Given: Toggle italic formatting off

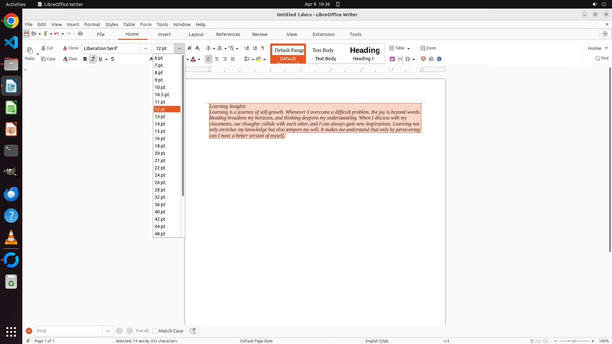Looking at the screenshot, I should 93,59.
